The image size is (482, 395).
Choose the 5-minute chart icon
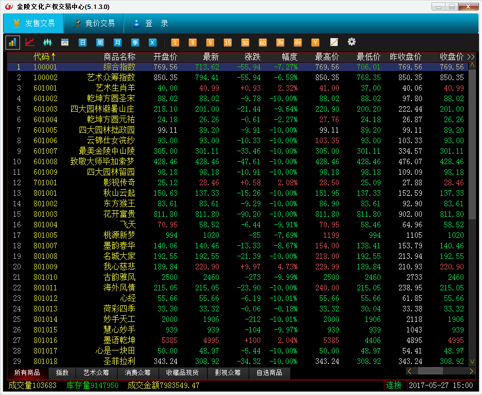(x=210, y=43)
